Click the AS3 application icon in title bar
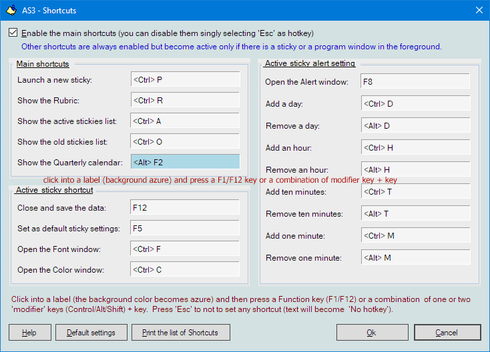490x352 pixels. [x=11, y=9]
